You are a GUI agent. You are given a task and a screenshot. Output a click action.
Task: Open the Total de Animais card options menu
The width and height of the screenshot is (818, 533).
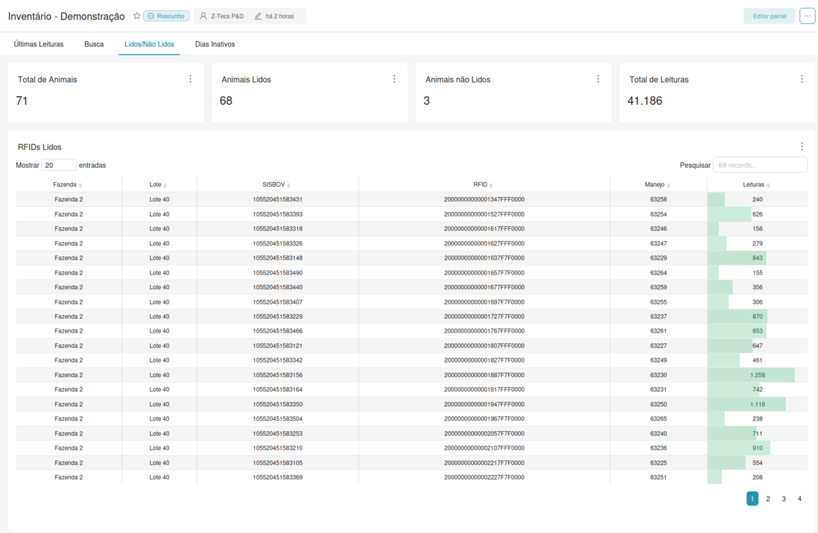click(x=191, y=78)
